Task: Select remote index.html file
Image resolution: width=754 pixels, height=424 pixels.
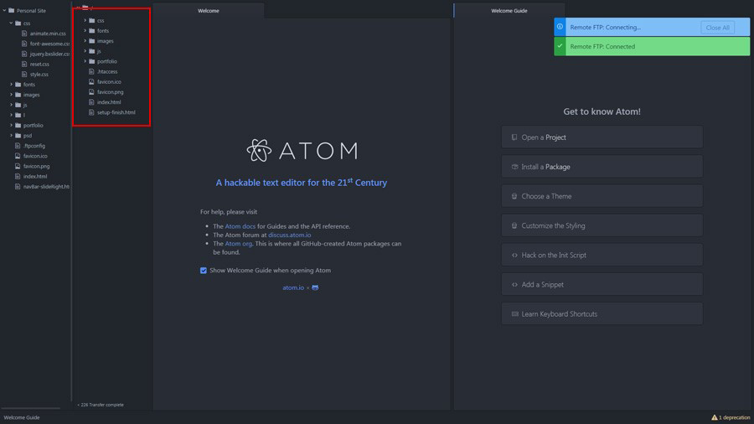Action: coord(109,102)
